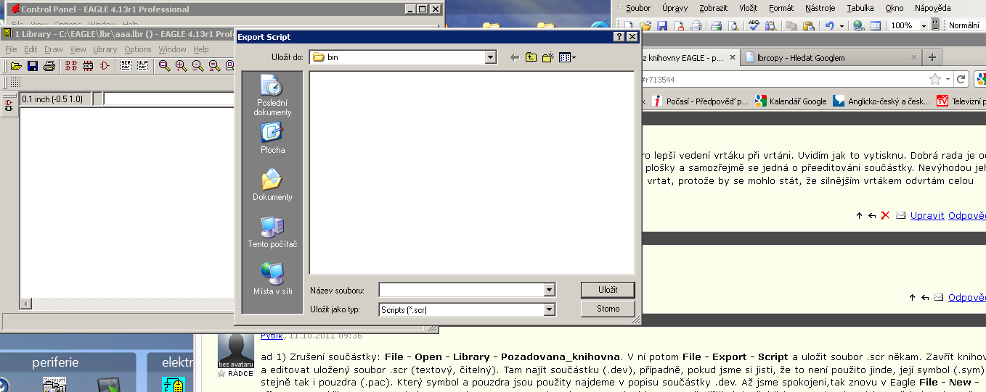This screenshot has height=392, width=986.
Task: Click the bookmark star in browser address bar
Action: click(x=934, y=79)
